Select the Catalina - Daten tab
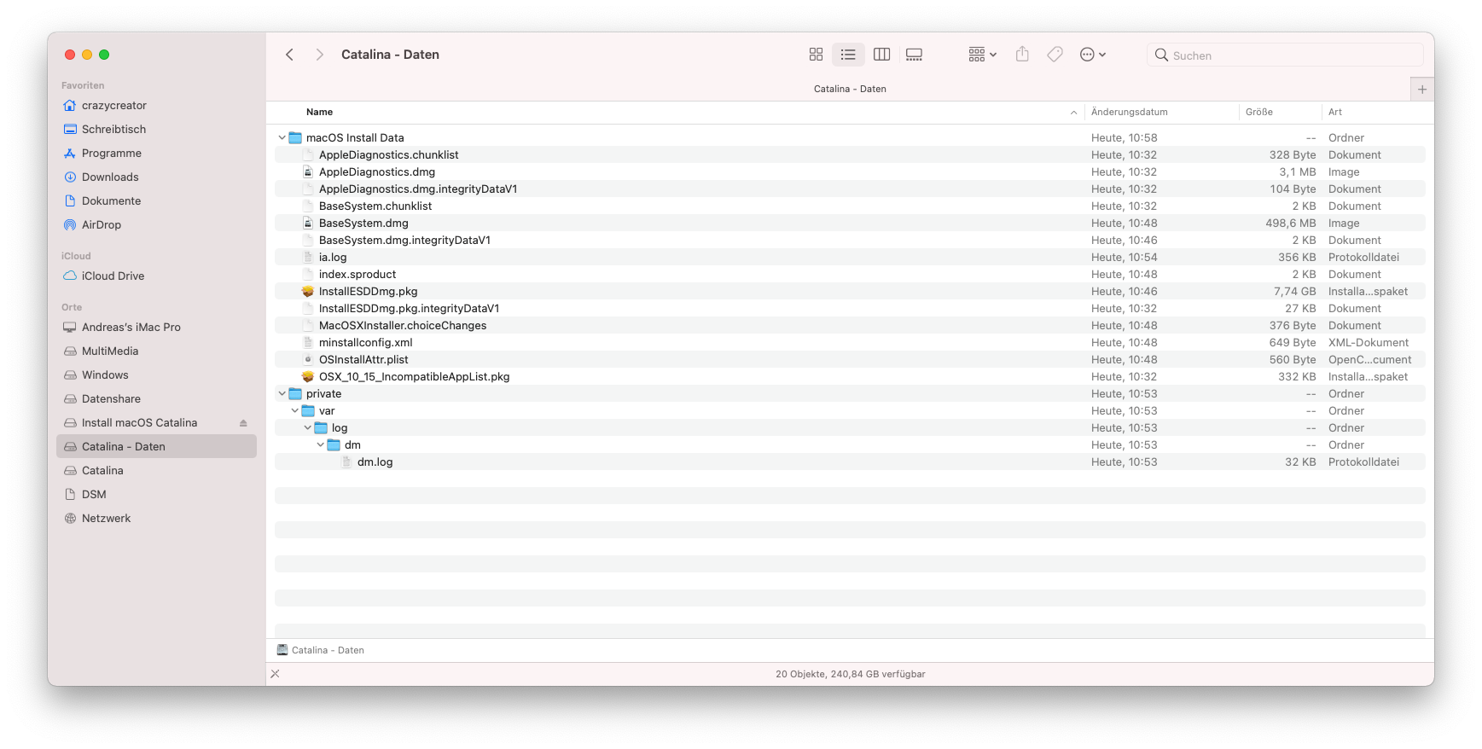This screenshot has width=1482, height=749. 850,89
